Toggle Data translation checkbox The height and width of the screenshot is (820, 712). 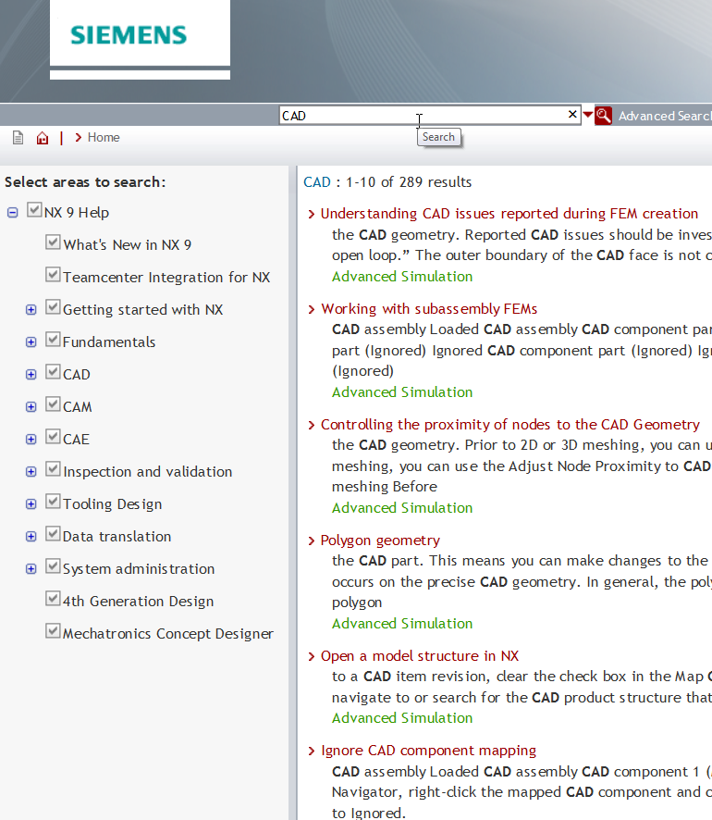[x=53, y=534]
